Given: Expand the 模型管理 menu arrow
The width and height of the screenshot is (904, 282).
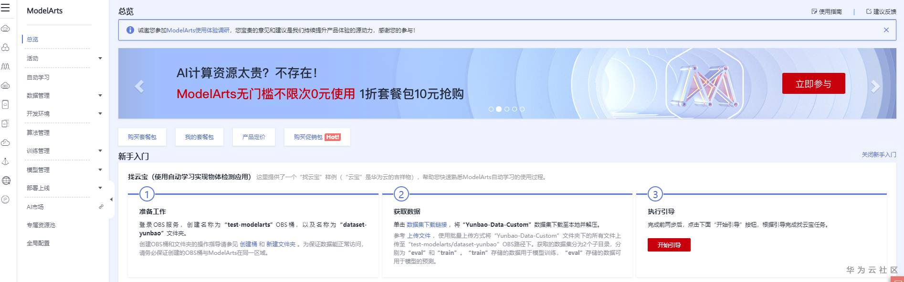Looking at the screenshot, I should [100, 170].
